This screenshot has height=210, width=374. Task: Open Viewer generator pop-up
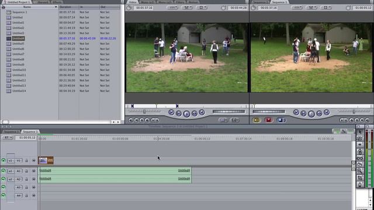234,120
